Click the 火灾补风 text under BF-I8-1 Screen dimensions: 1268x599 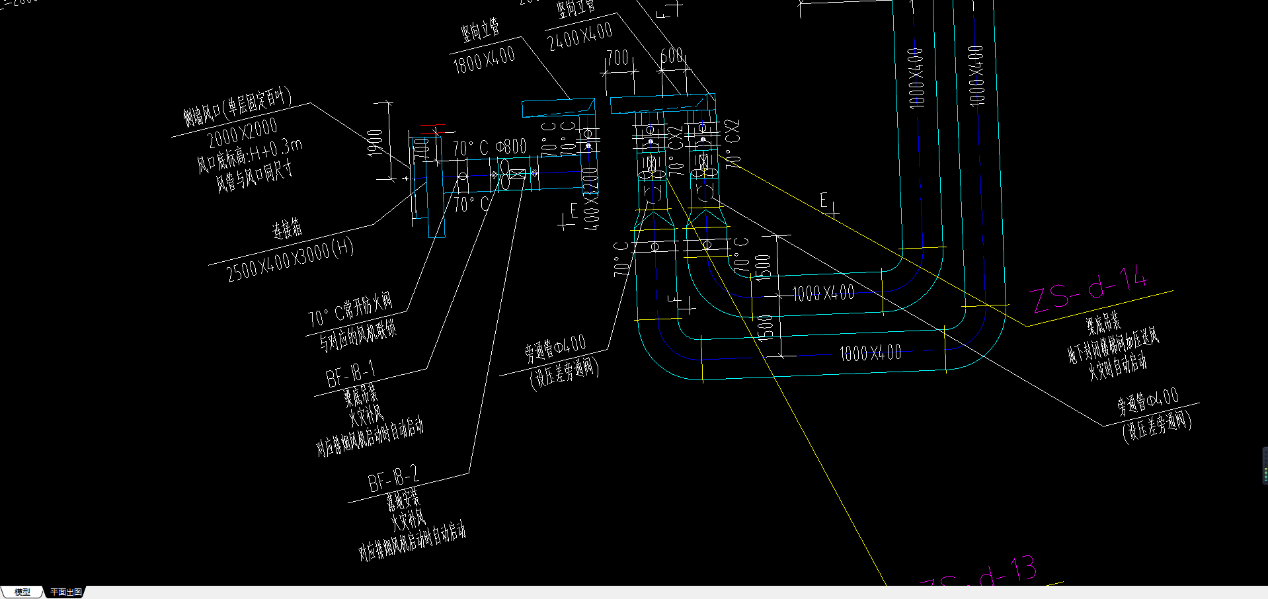(366, 416)
